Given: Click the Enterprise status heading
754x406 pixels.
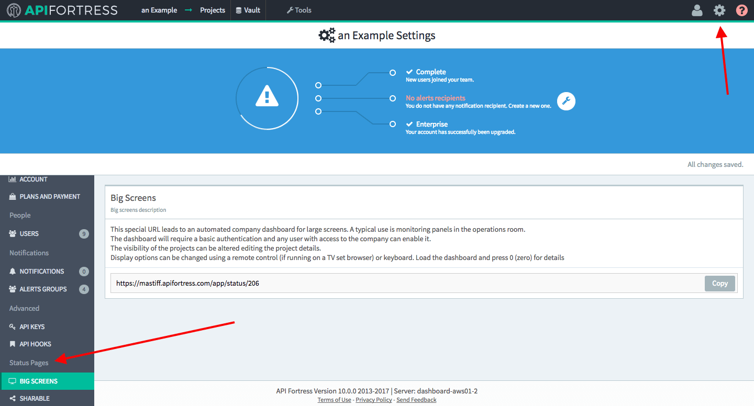Looking at the screenshot, I should coord(432,124).
